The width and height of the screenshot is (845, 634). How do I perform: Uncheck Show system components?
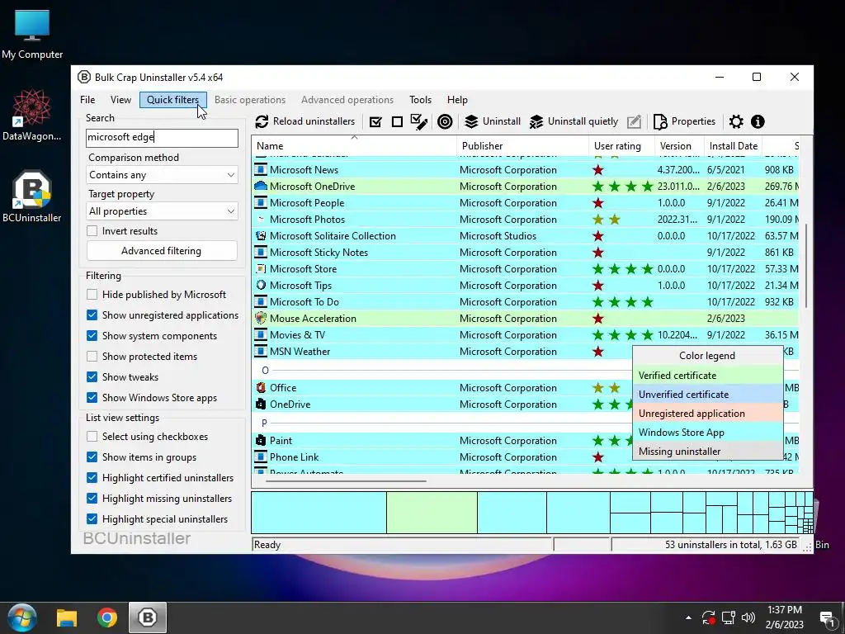click(x=92, y=335)
